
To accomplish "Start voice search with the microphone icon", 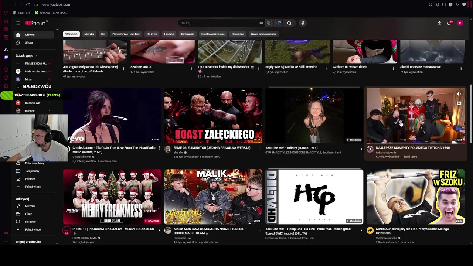I will [x=303, y=23].
